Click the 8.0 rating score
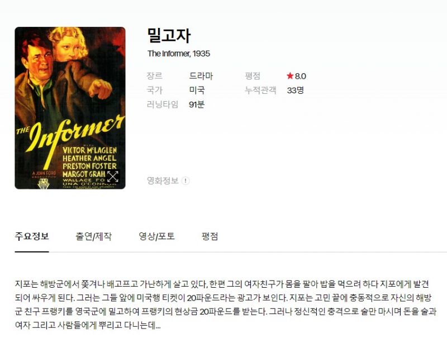Image resolution: width=447 pixels, height=362 pixels. 301,76
